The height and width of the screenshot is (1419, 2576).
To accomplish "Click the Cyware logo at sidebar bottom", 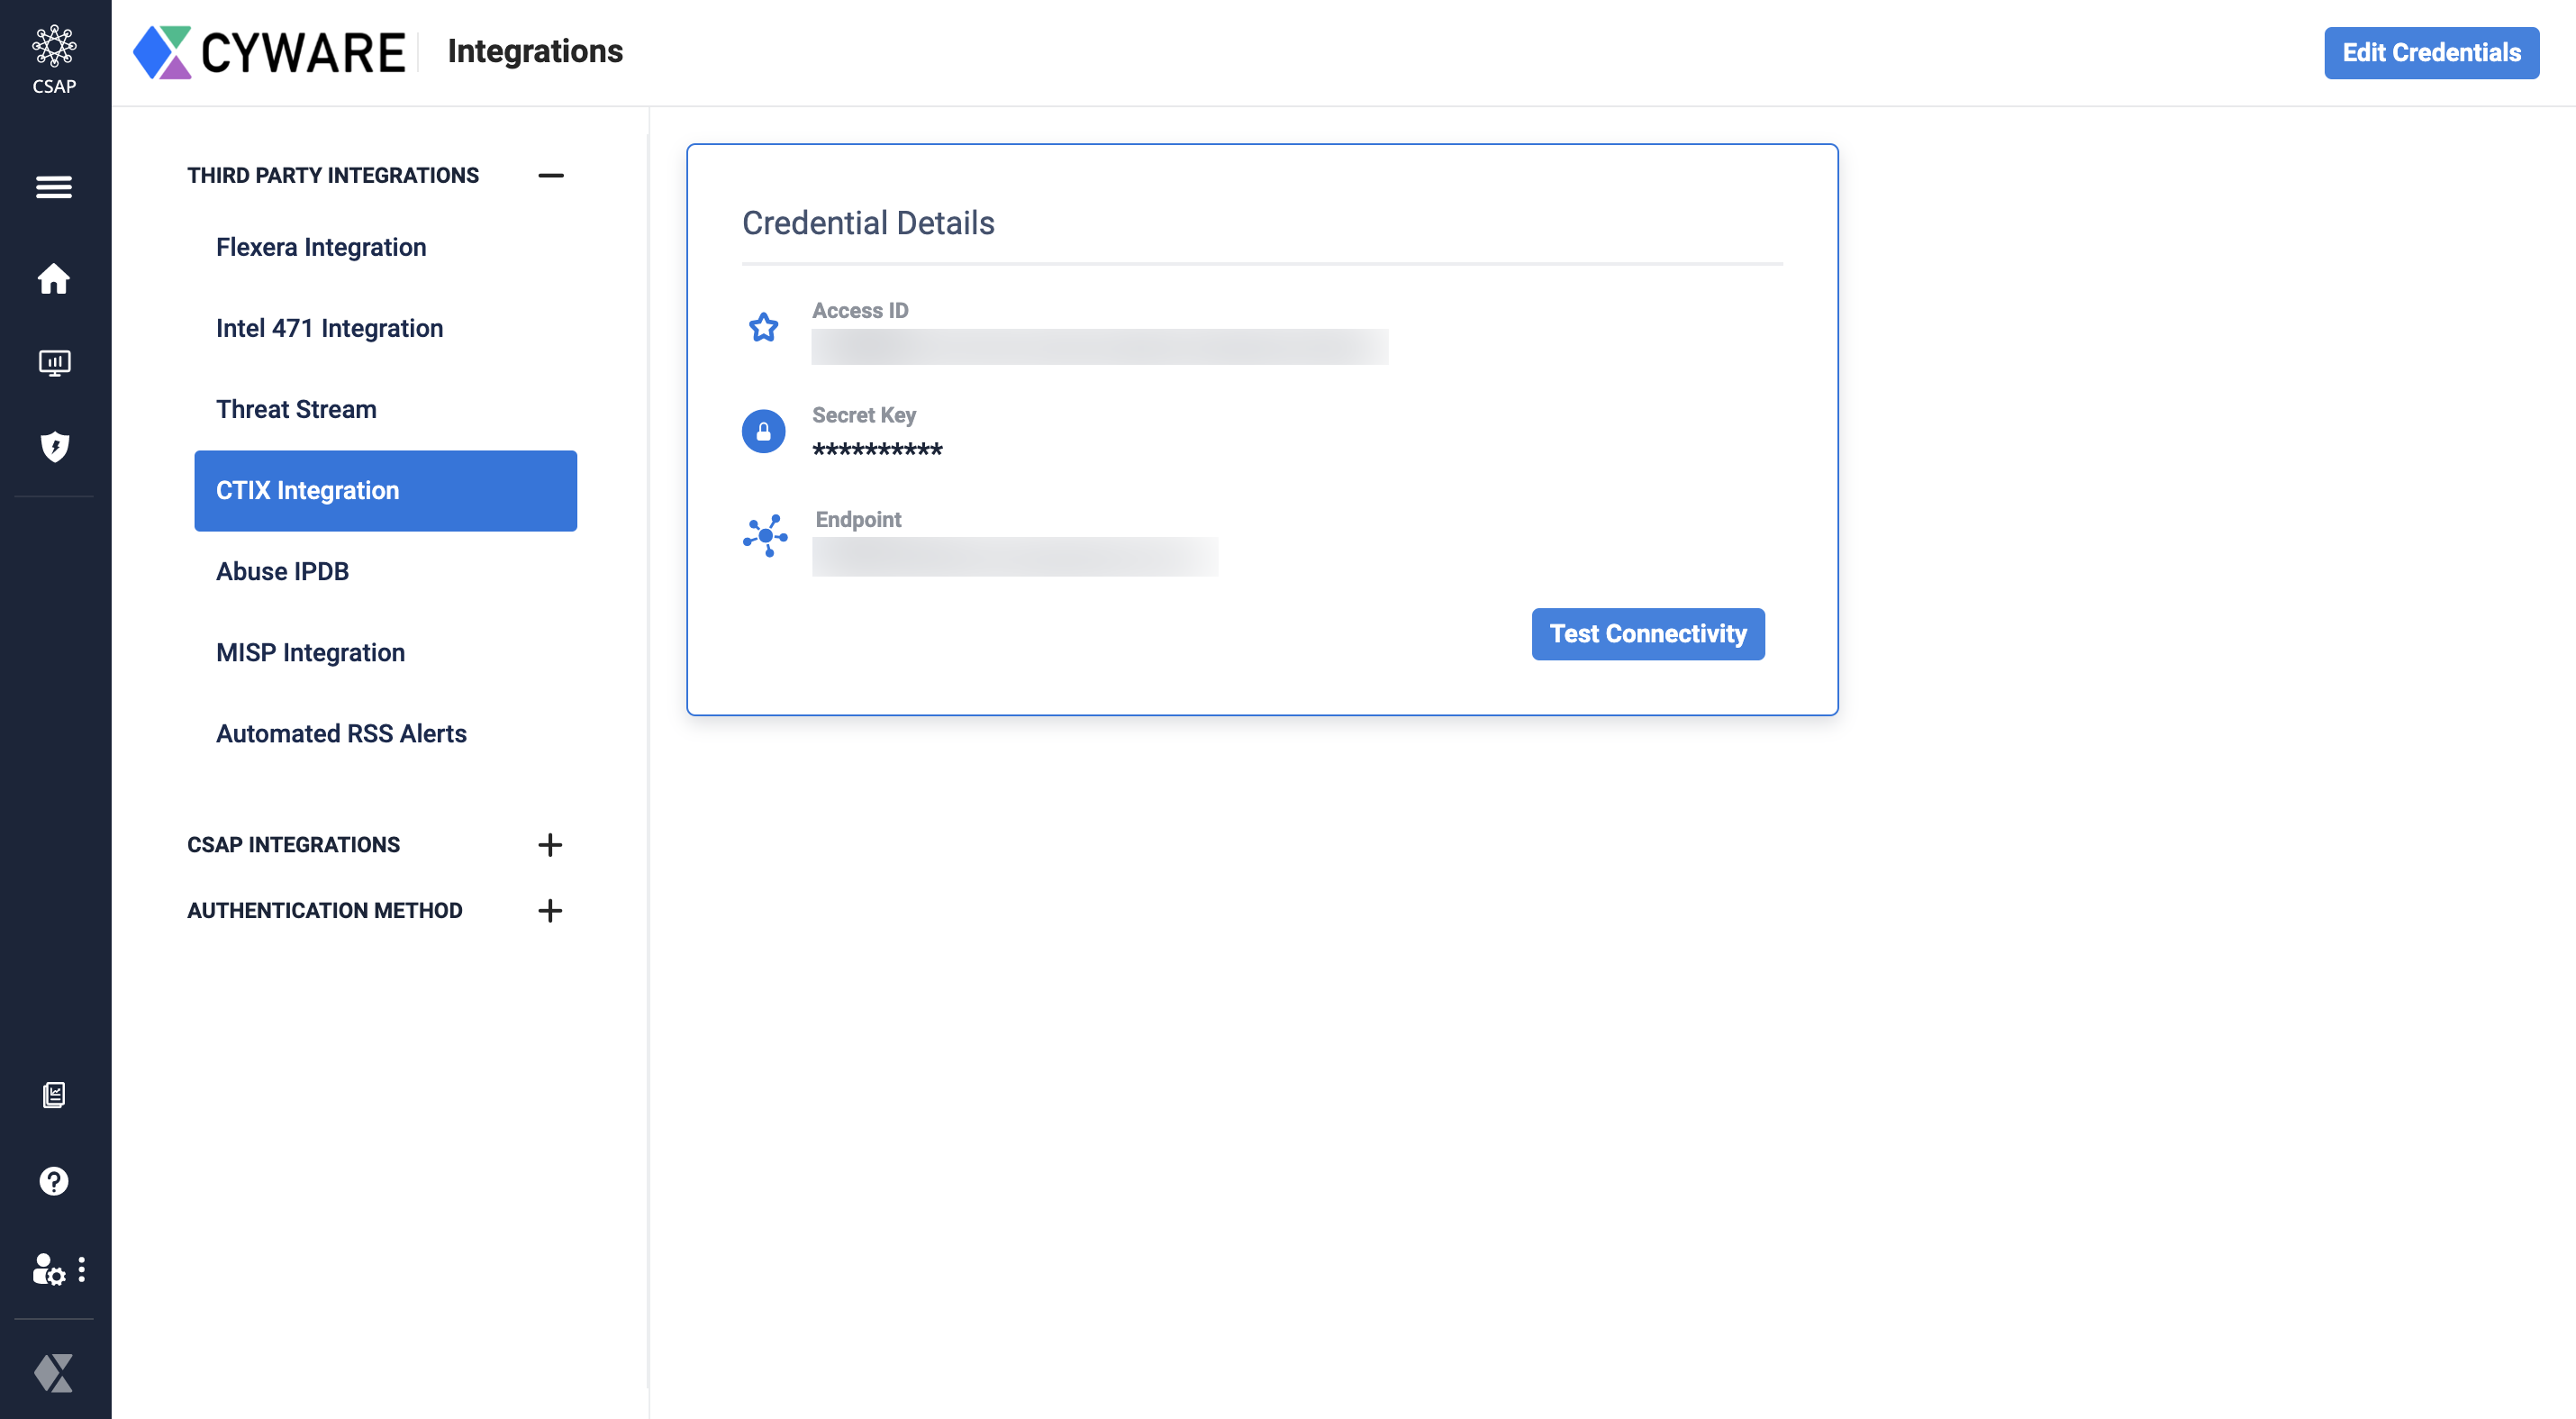I will click(x=54, y=1373).
